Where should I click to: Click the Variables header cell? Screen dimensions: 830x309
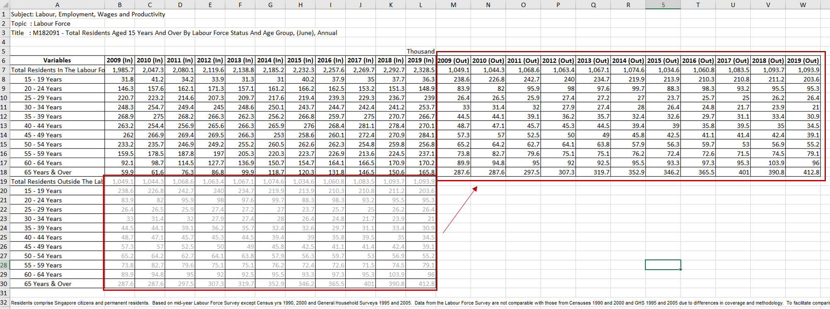click(57, 61)
